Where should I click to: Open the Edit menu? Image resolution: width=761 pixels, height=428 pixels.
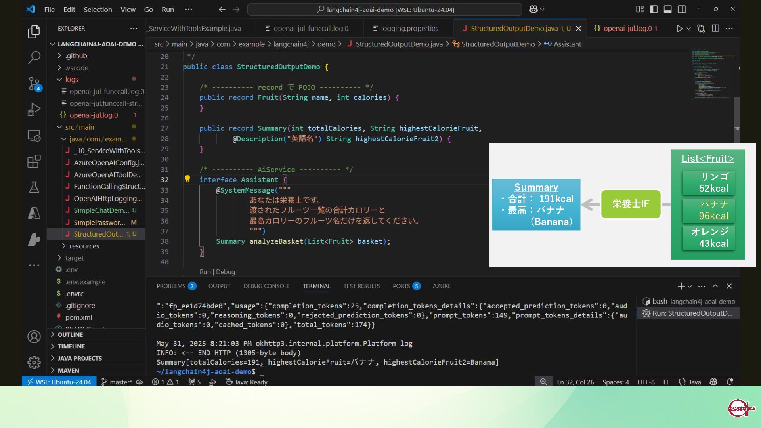tap(69, 9)
